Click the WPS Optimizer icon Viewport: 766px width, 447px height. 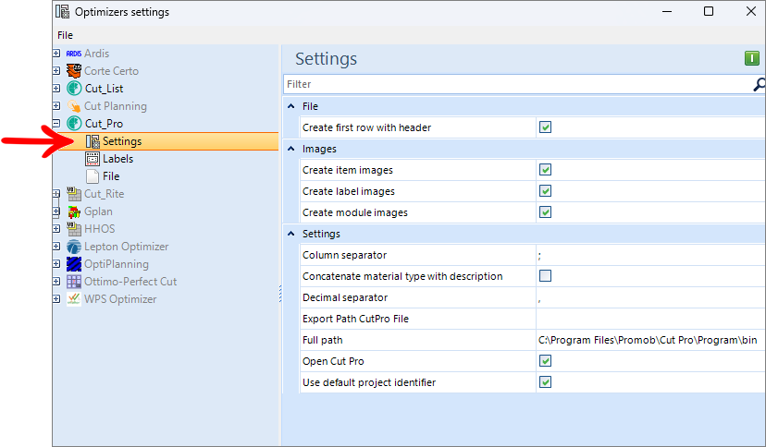tap(74, 299)
